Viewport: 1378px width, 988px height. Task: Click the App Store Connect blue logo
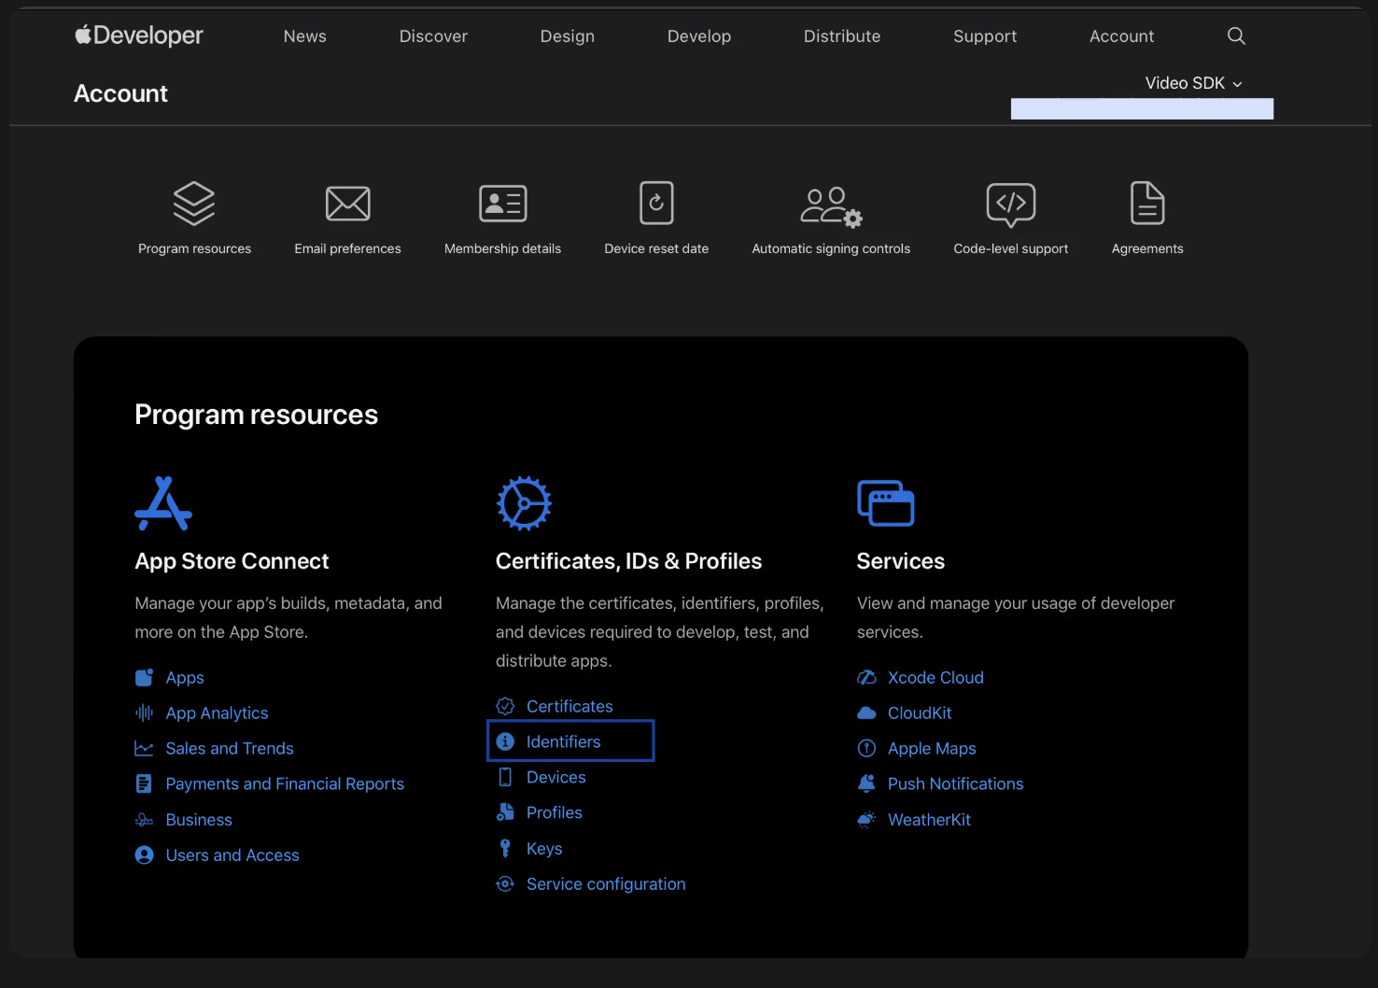(163, 503)
